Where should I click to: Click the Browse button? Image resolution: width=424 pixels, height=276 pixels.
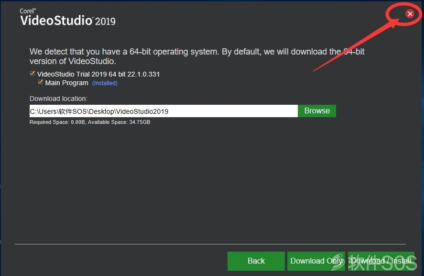tap(317, 111)
